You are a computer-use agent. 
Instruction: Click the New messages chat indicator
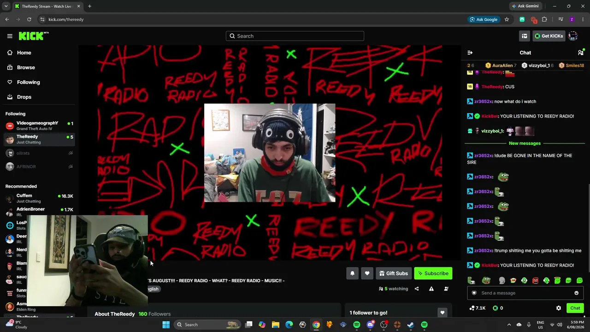pos(525,143)
